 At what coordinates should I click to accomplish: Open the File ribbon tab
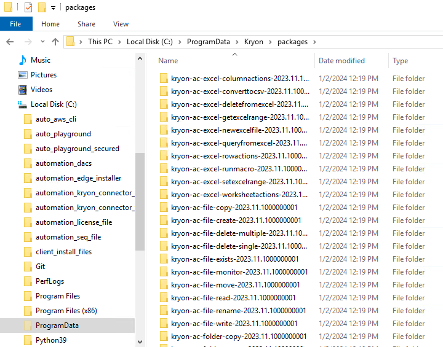click(16, 24)
